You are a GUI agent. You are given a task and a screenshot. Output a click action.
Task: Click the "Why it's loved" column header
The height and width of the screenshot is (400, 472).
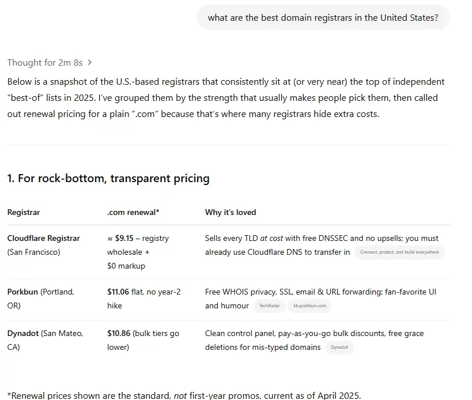point(231,212)
